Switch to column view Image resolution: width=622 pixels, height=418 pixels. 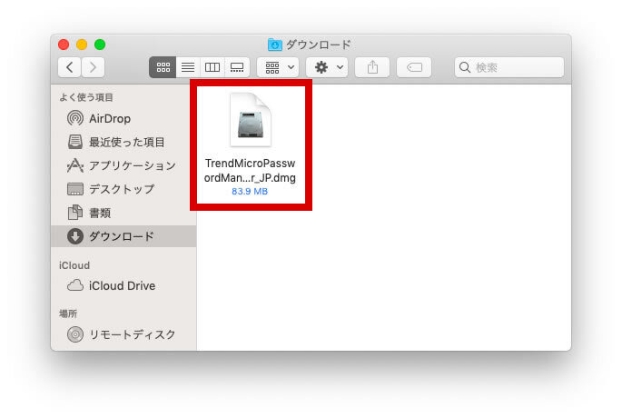click(212, 67)
